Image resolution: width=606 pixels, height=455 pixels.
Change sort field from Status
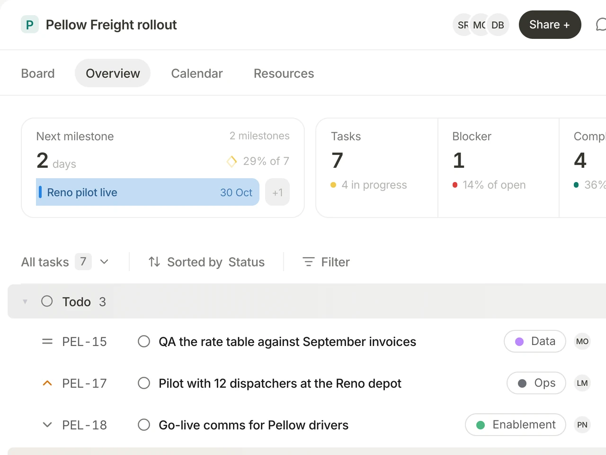246,262
